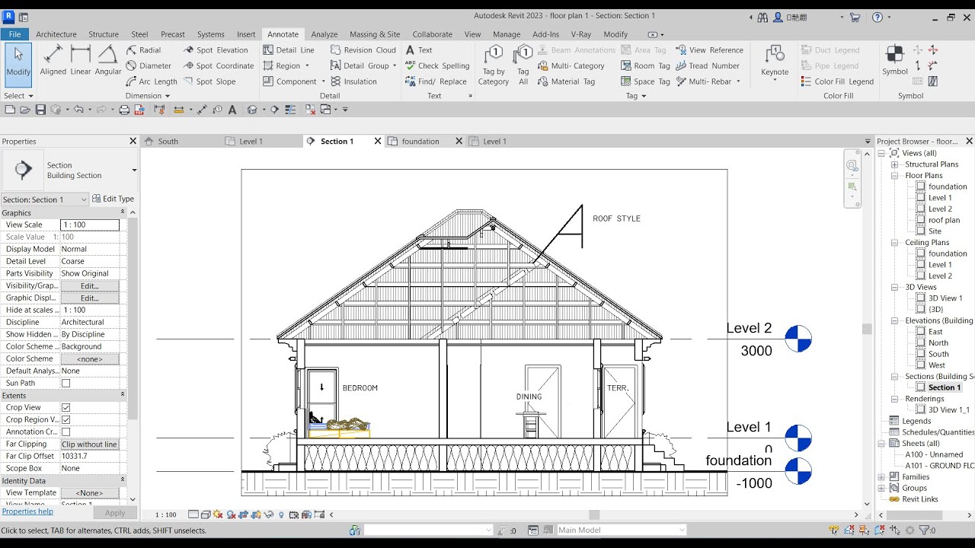Switch to the Massing & Site tab
Viewport: 975px width, 548px height.
coord(375,34)
